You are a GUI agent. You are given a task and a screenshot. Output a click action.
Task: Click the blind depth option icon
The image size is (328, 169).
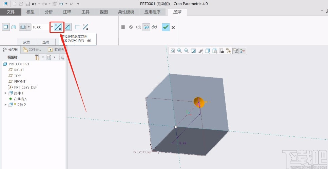point(23,27)
